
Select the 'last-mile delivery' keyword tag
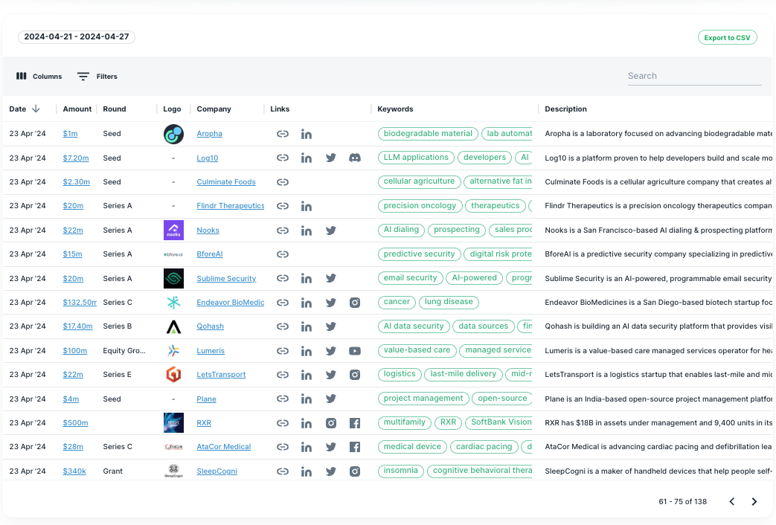(x=464, y=374)
